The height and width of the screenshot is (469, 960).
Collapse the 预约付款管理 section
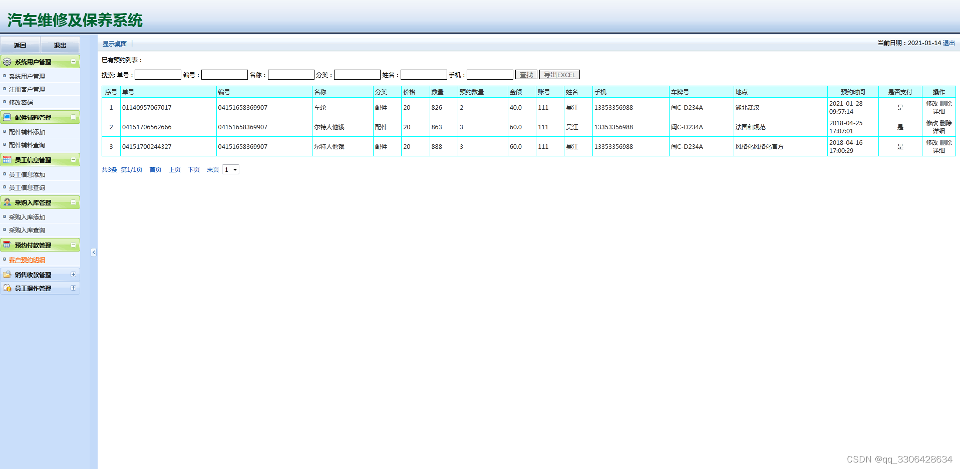coord(73,245)
